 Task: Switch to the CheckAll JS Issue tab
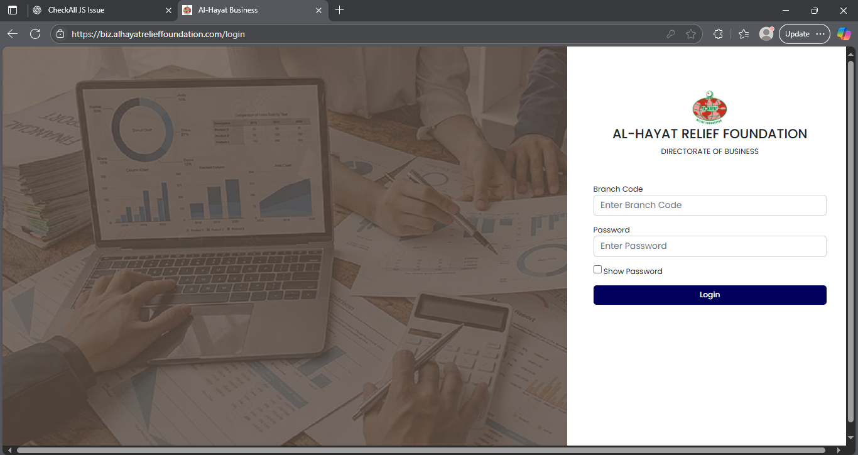coord(94,10)
